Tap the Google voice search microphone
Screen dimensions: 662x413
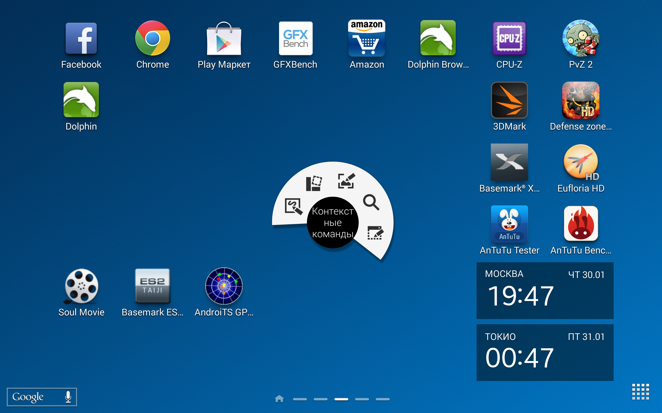click(68, 397)
